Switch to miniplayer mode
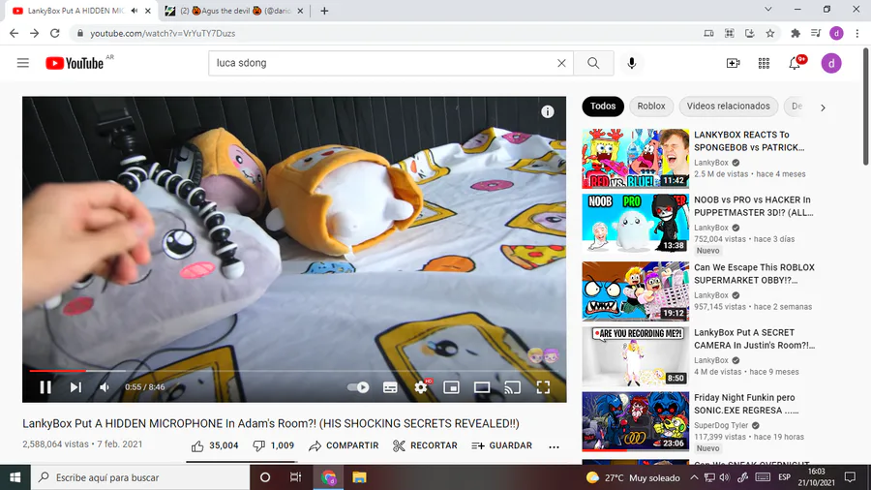Image resolution: width=871 pixels, height=490 pixels. [451, 387]
